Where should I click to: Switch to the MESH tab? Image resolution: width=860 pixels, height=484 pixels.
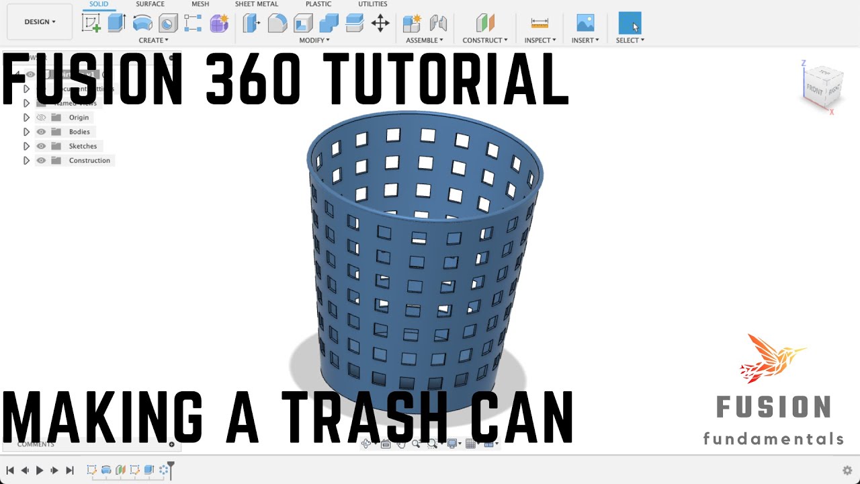(x=200, y=4)
